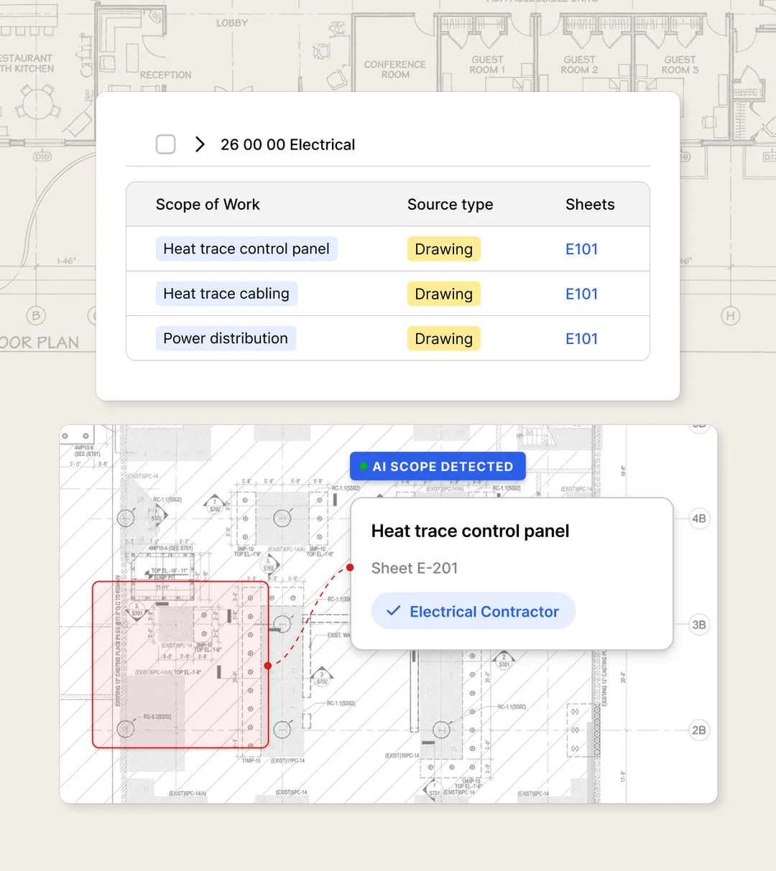This screenshot has width=776, height=871.
Task: Select the 4B grid marker on the plan
Action: tap(698, 518)
